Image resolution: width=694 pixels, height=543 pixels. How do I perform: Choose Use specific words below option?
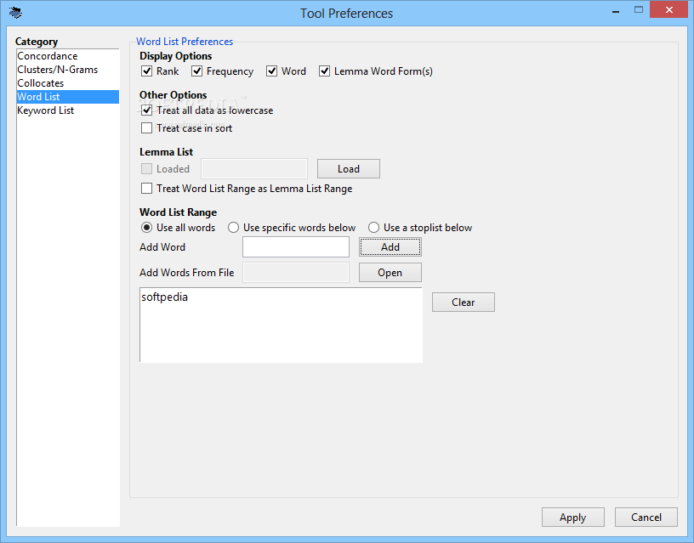(233, 227)
